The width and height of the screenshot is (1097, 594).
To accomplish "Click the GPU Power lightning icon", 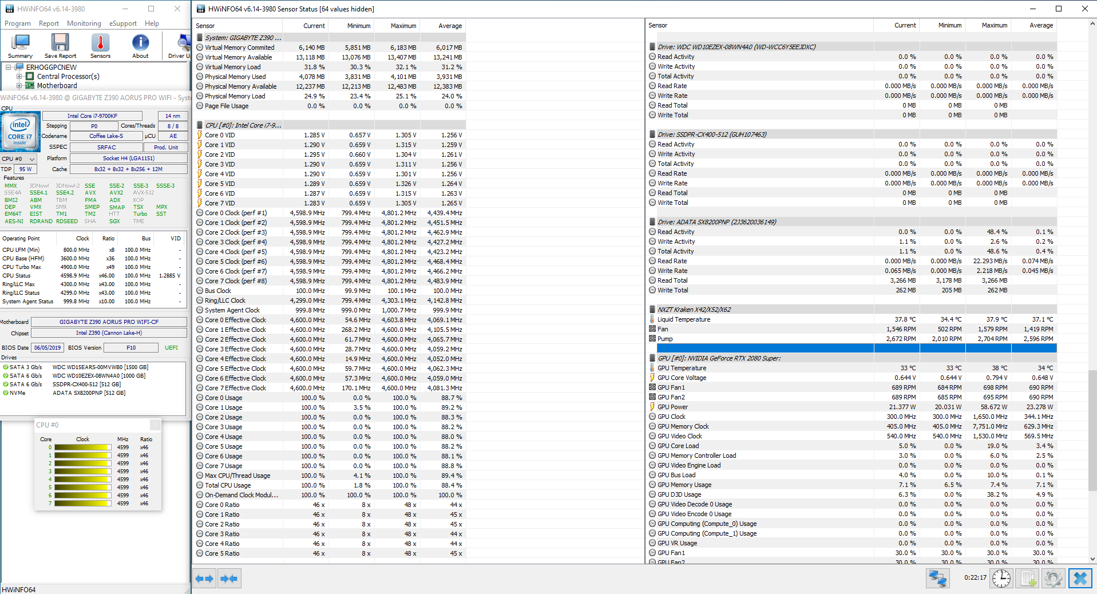I will tap(652, 407).
